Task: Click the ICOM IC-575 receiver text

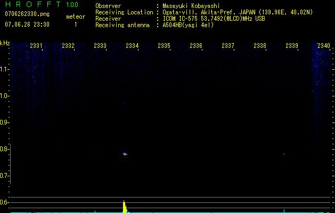Action: coord(214,19)
